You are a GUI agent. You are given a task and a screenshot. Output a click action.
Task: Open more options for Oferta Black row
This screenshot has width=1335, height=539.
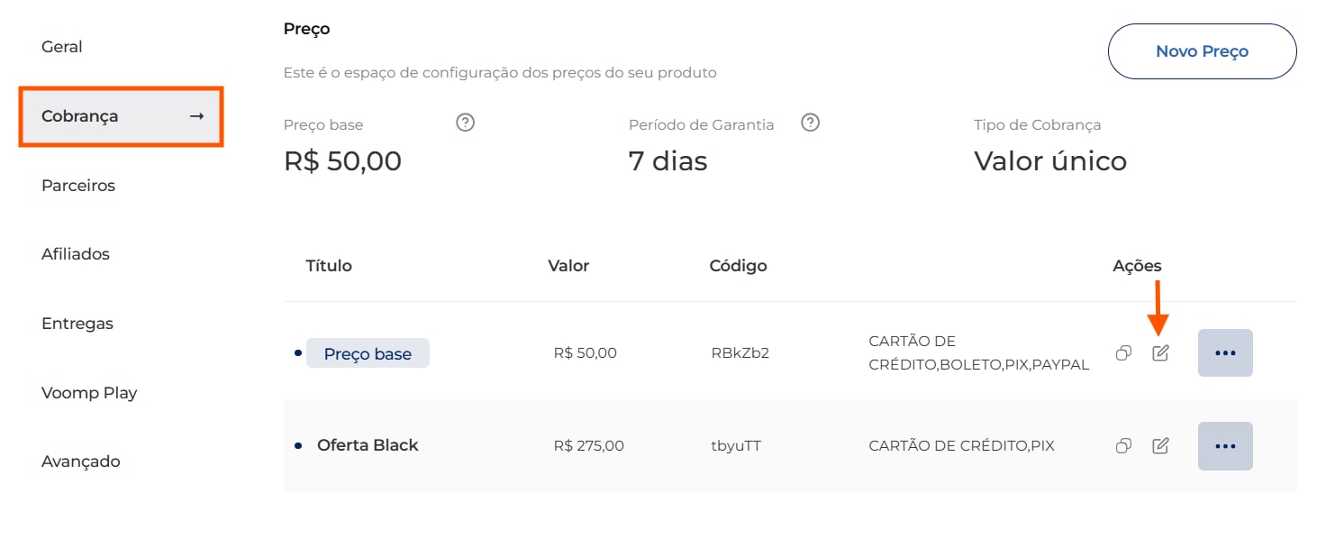click(1225, 445)
